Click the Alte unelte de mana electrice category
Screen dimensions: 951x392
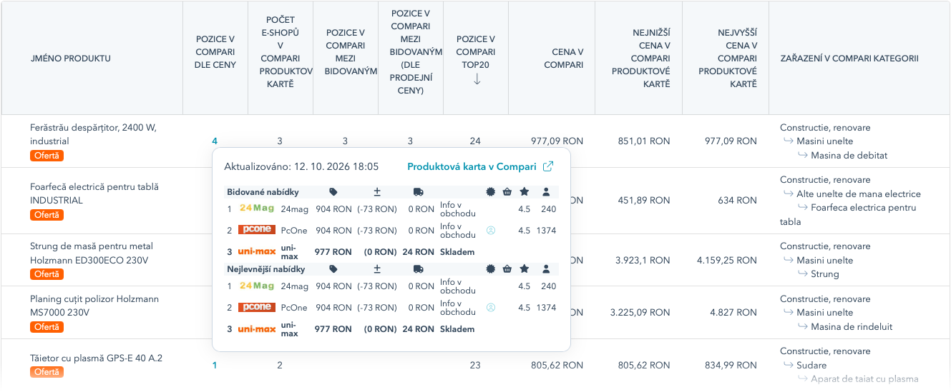(859, 194)
